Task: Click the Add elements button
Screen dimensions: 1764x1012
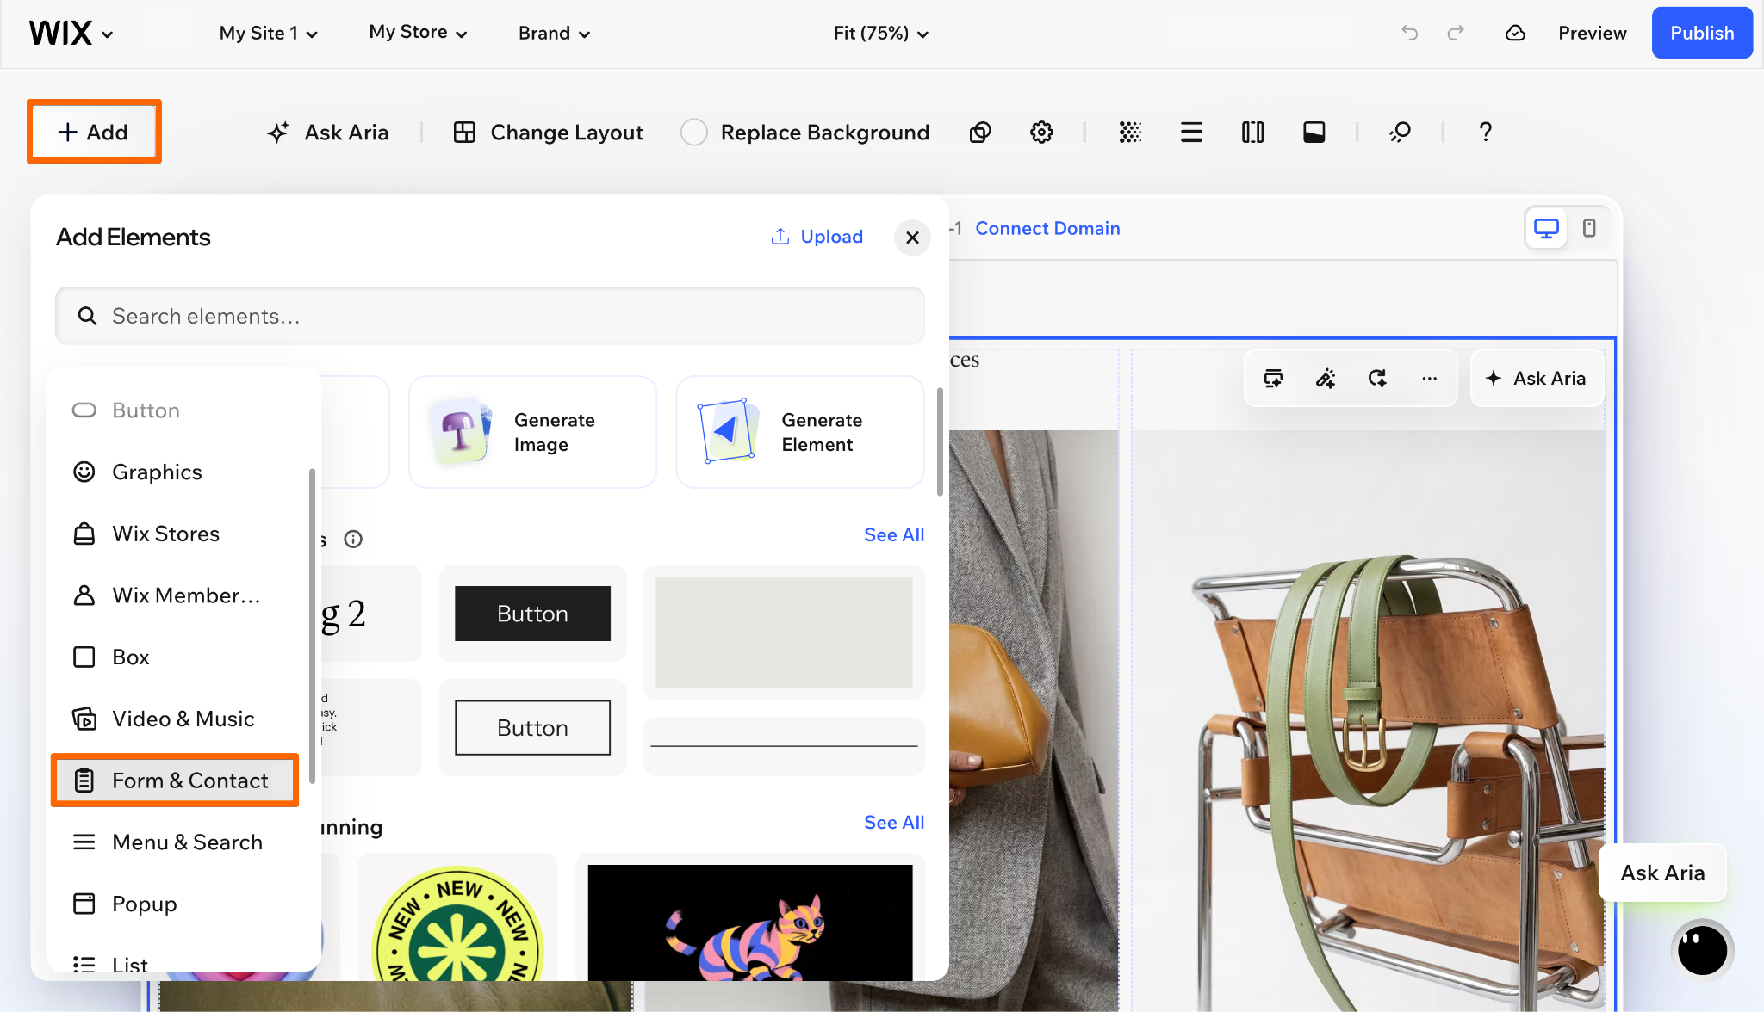Action: 94,132
